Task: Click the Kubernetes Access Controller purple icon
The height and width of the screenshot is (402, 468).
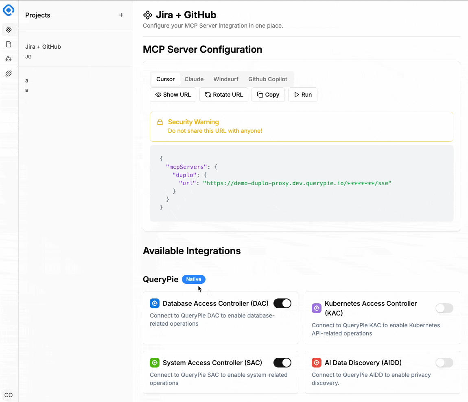Action: [x=316, y=308]
